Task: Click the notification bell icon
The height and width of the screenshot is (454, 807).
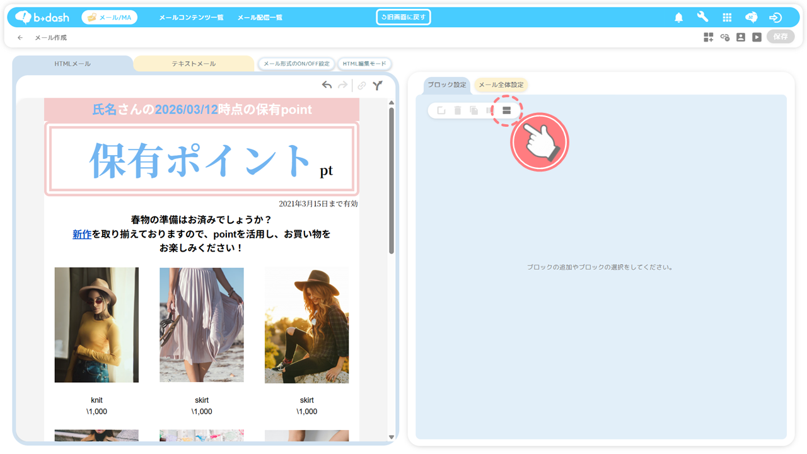Action: click(679, 18)
